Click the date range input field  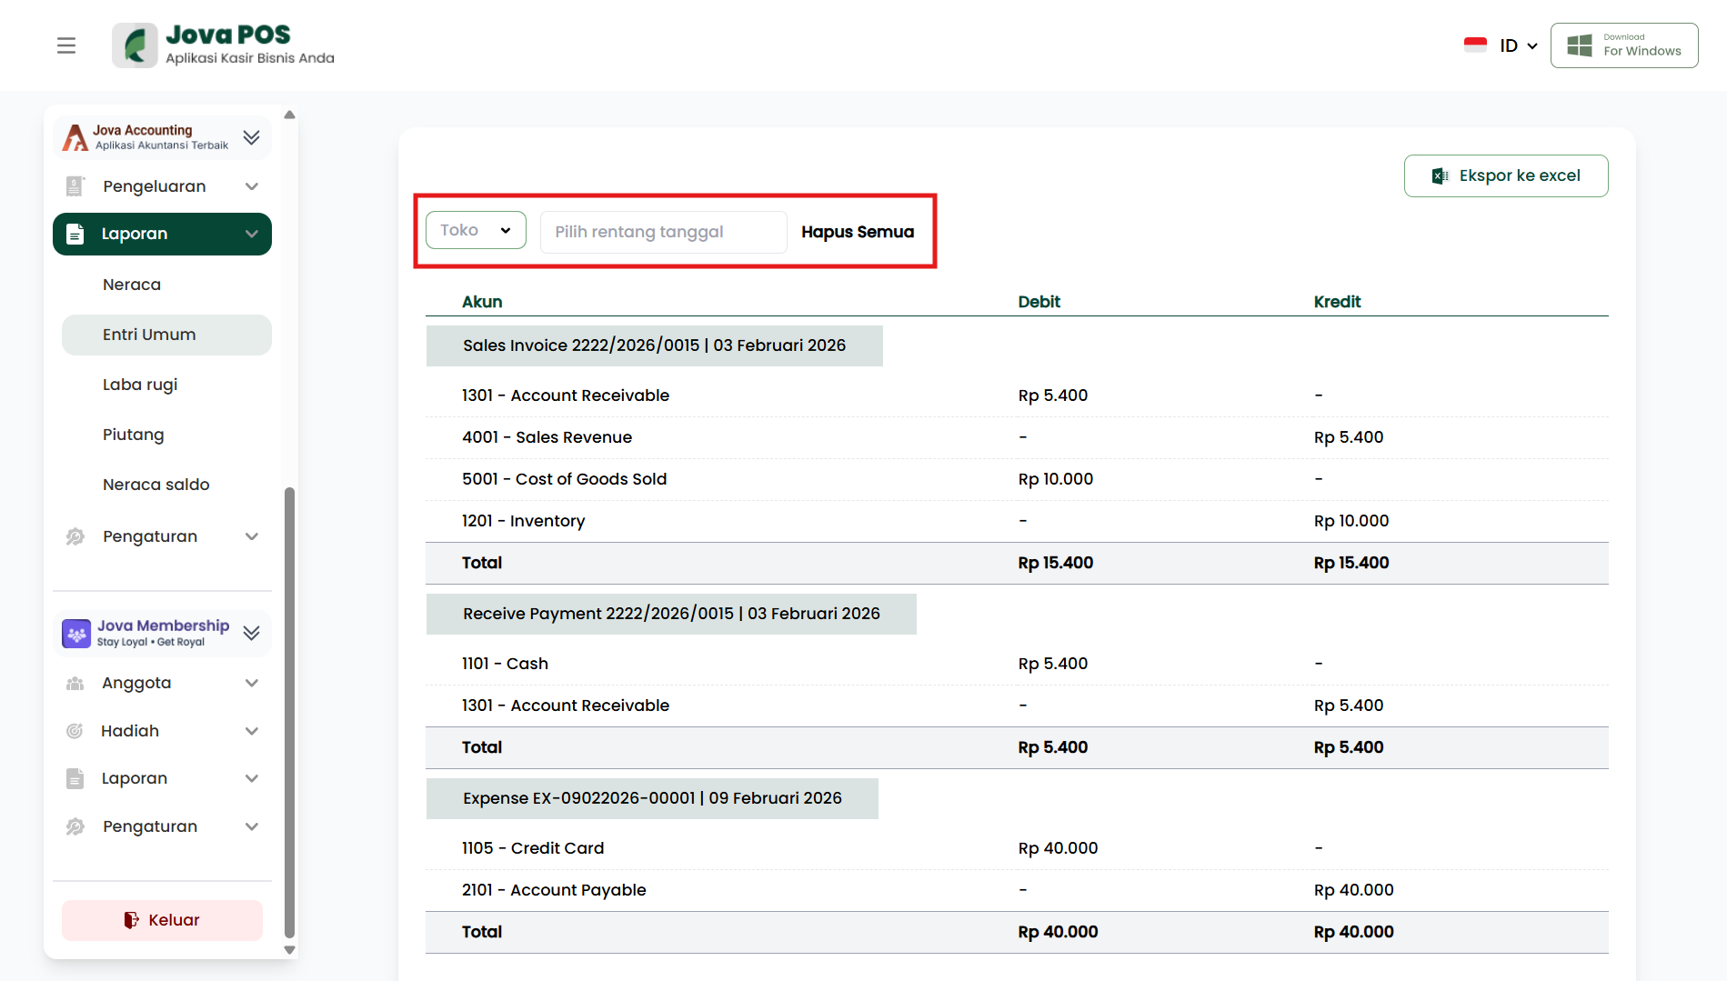pos(663,232)
